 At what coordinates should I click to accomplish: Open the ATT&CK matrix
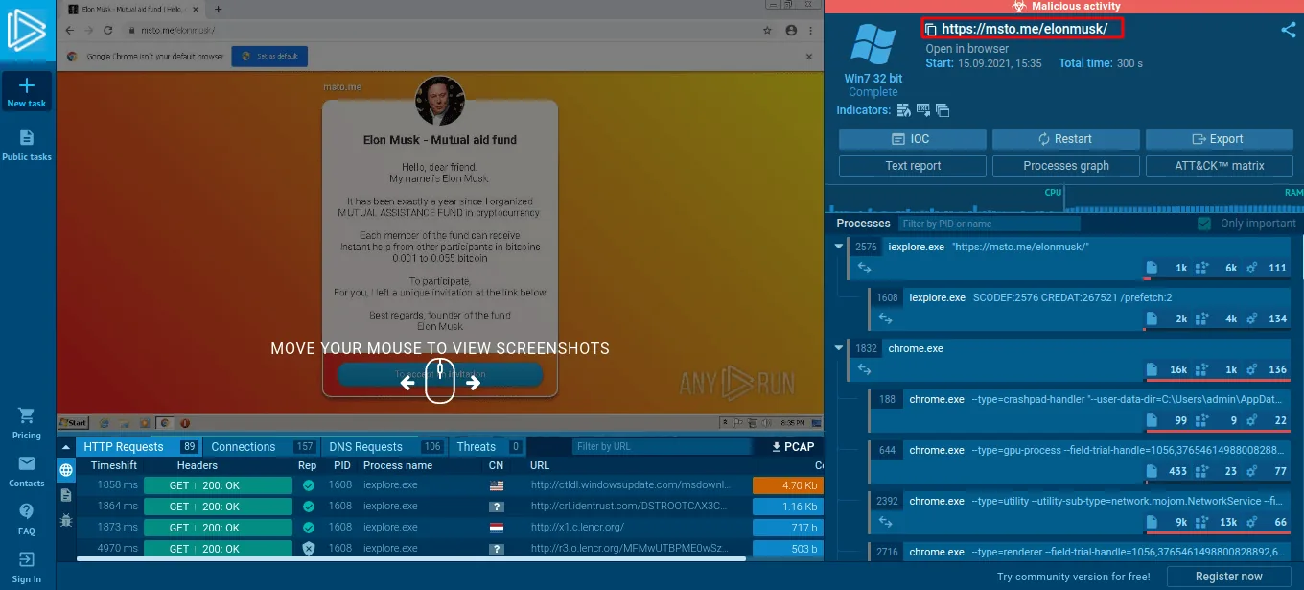(1219, 166)
